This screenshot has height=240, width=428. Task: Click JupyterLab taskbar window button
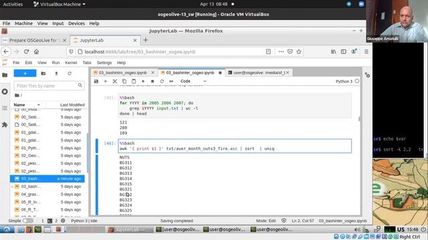(x=130, y=229)
